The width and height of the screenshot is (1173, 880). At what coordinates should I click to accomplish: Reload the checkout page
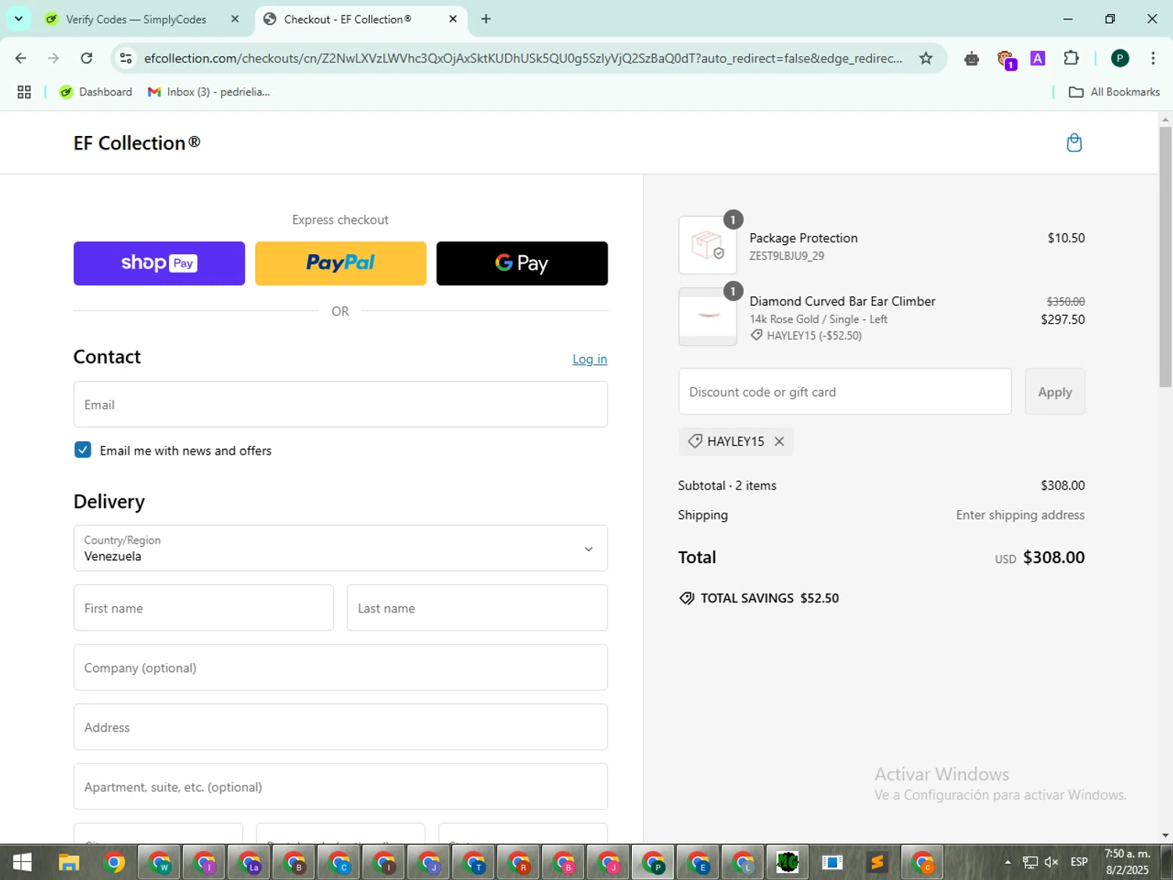tap(87, 58)
